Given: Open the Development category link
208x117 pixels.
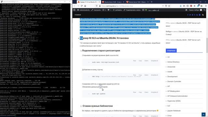Looking at the screenshot, I should pyautogui.click(x=172, y=77).
